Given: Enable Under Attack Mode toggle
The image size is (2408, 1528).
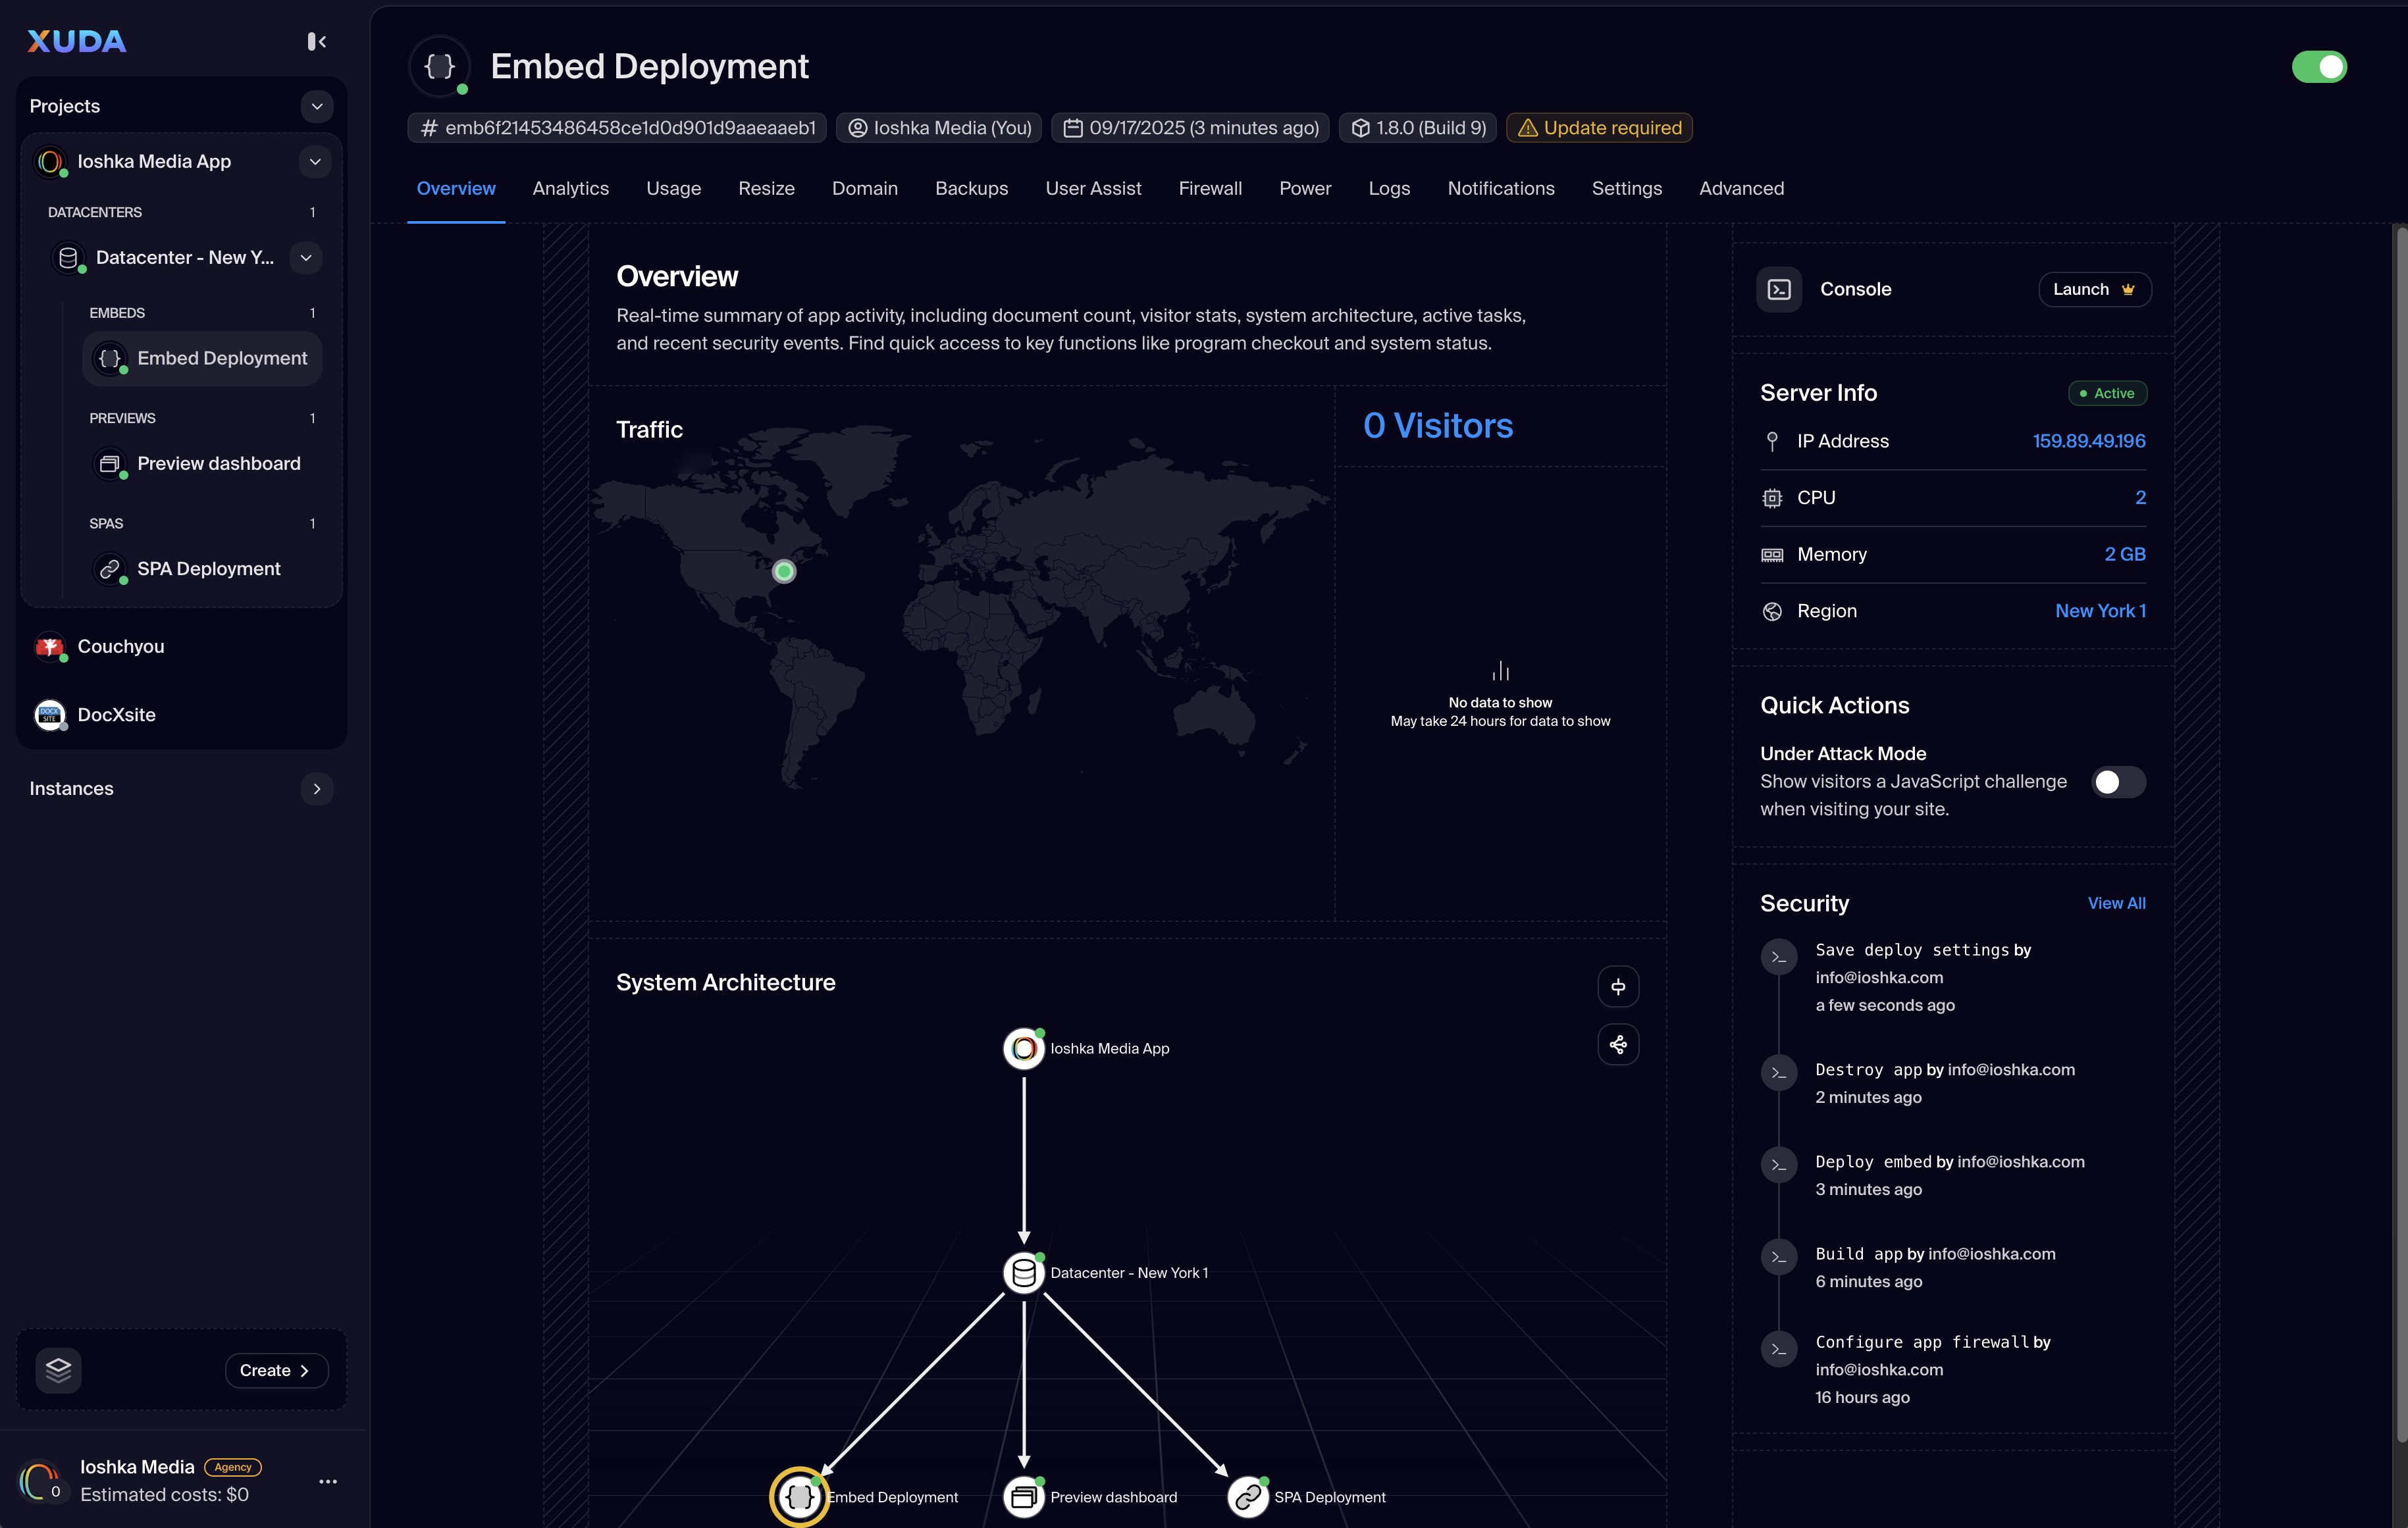Looking at the screenshot, I should pos(2118,782).
